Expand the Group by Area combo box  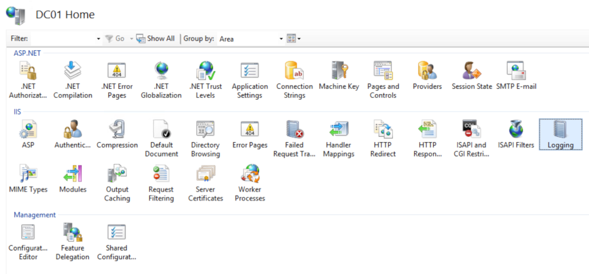281,39
